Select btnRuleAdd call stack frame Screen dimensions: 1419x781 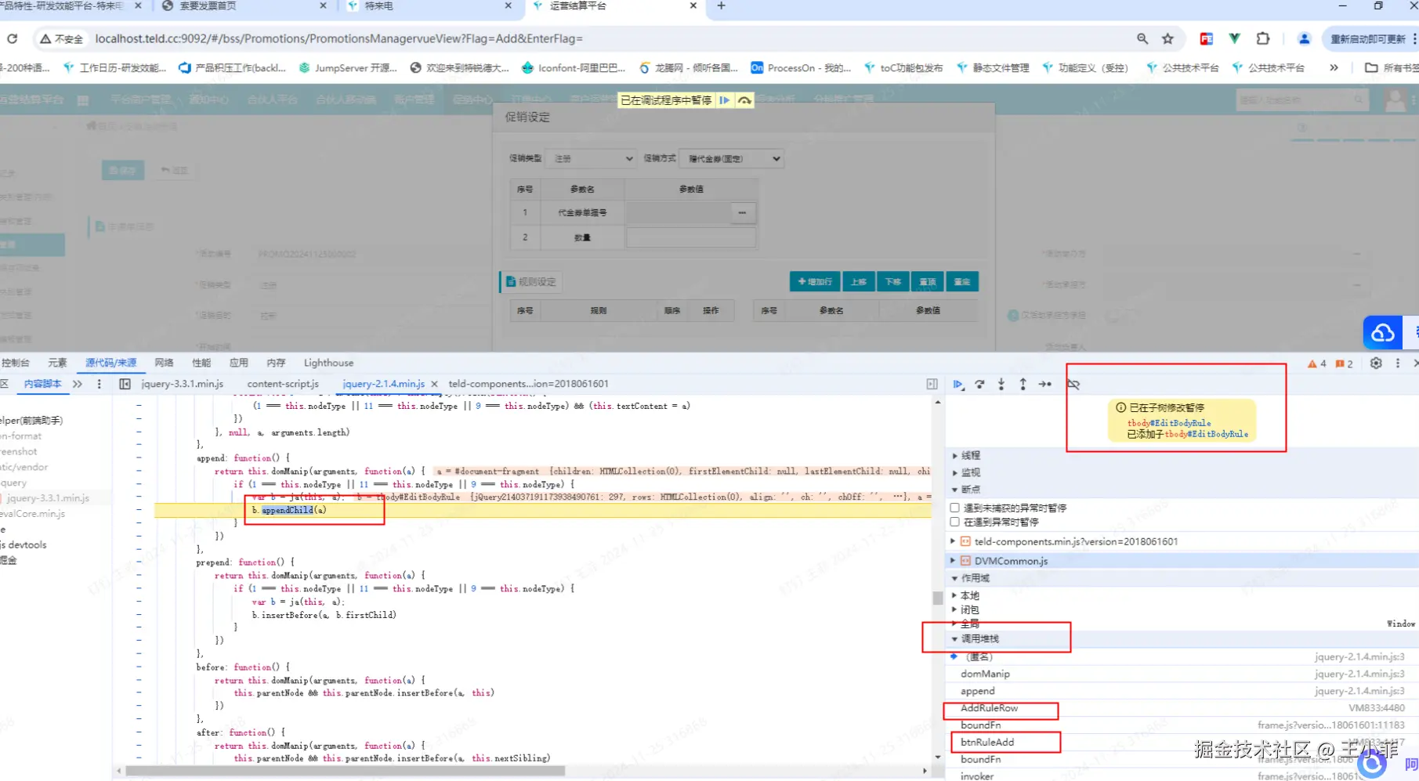986,742
